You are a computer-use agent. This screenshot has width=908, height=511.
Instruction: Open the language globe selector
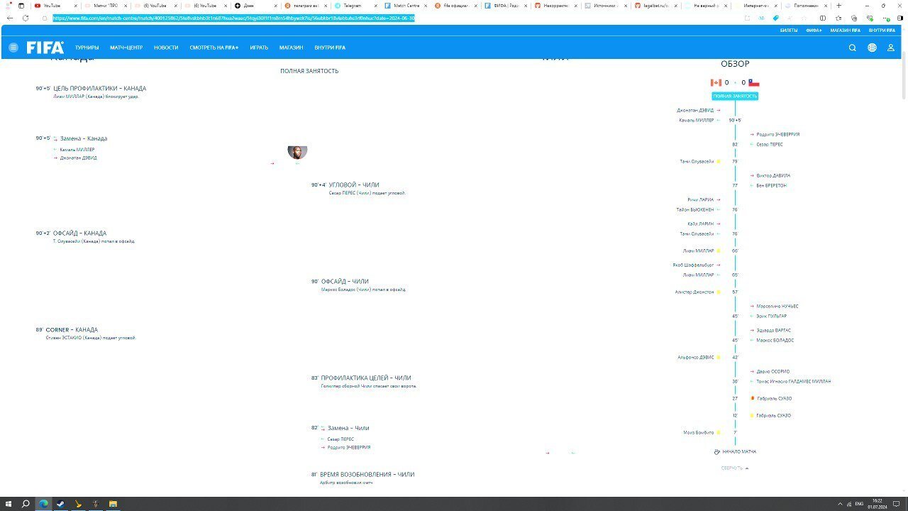point(872,48)
